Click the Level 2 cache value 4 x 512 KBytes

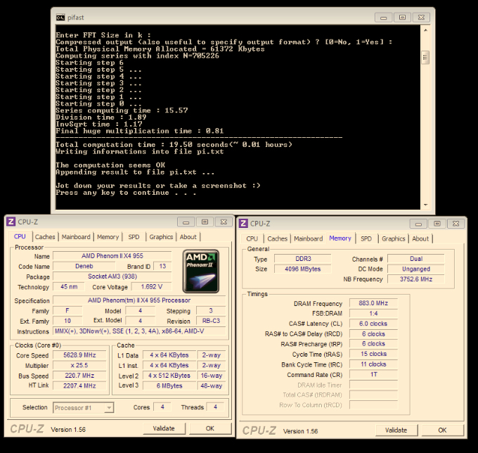169,376
